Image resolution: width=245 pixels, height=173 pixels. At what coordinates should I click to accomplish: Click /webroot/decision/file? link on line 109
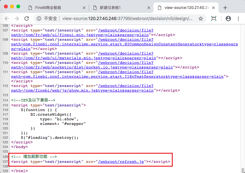[126, 53]
